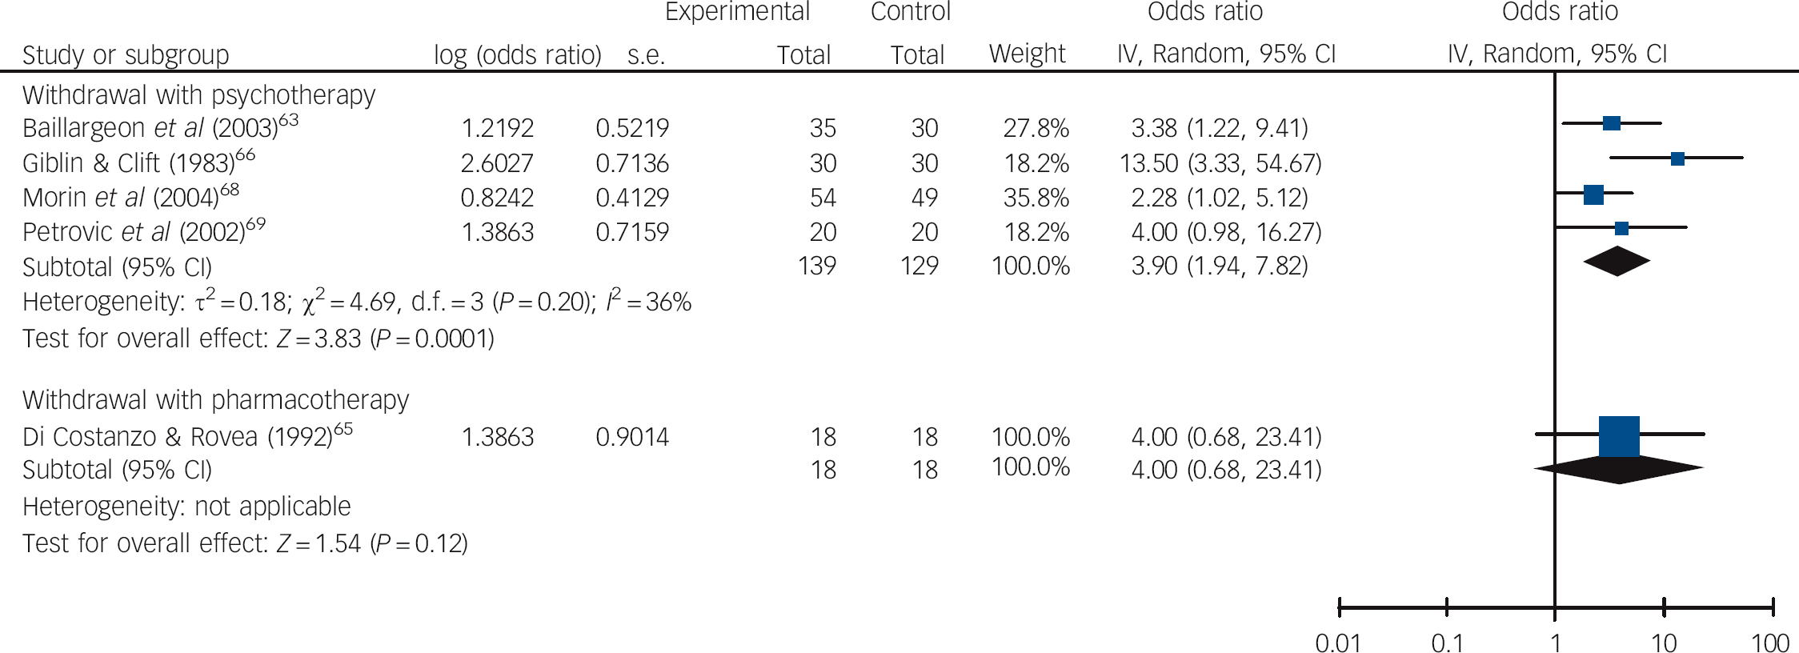Select the "Withdrawal with psychotherapy" subgroup heading
This screenshot has width=1799, height=653.
tap(198, 95)
